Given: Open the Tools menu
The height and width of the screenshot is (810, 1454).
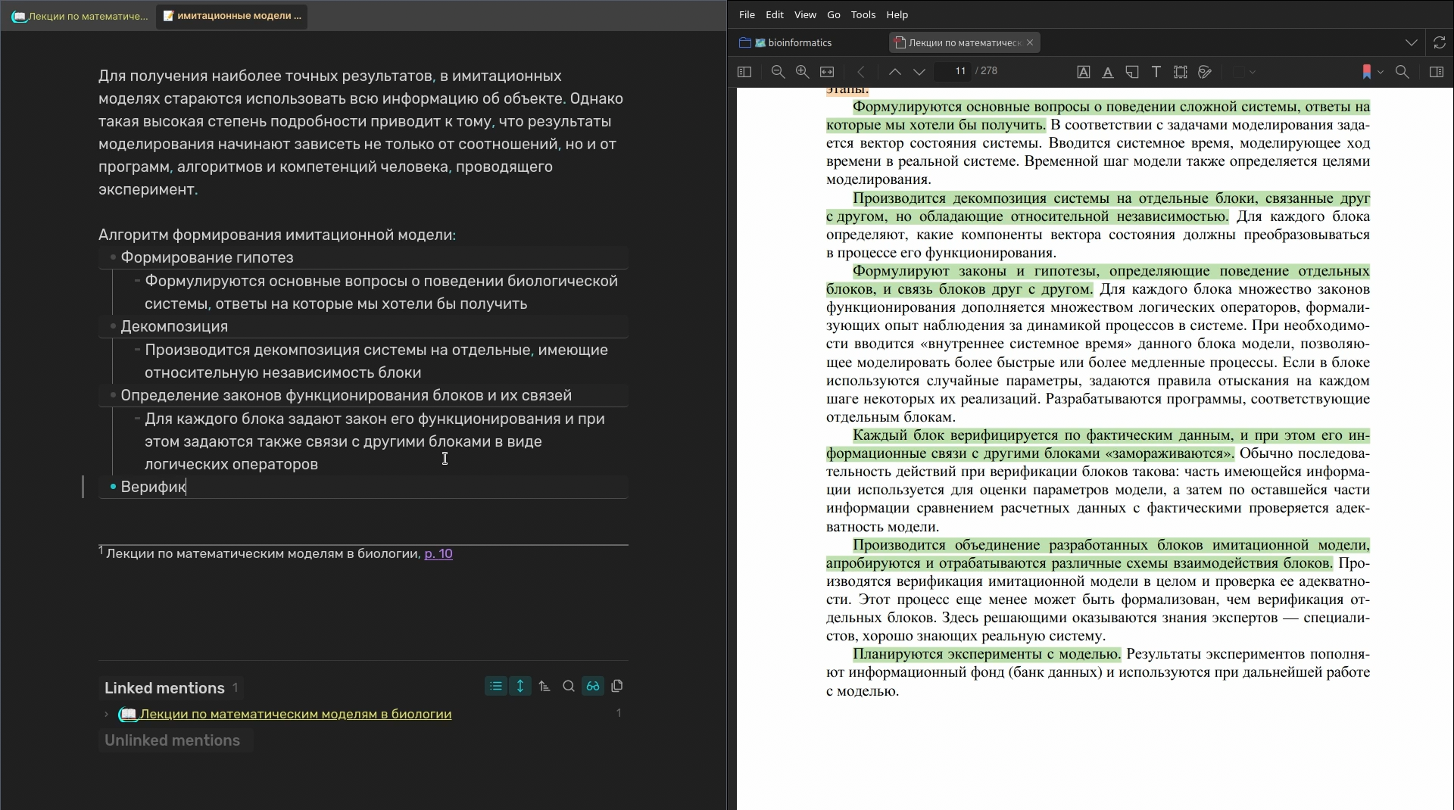Looking at the screenshot, I should click(x=863, y=14).
